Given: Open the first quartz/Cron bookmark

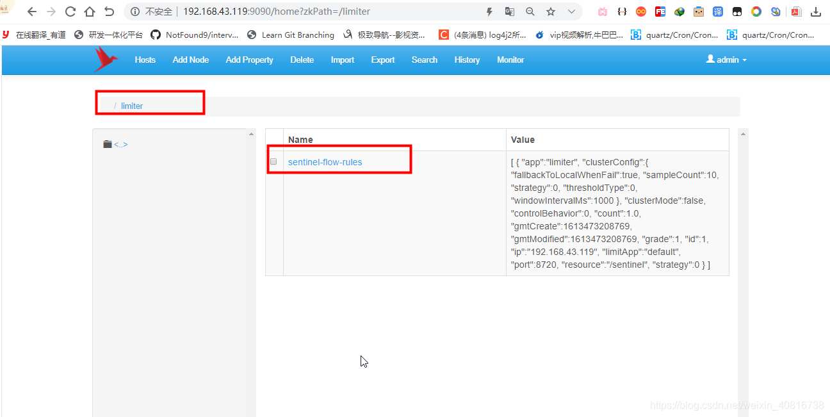Looking at the screenshot, I should [675, 35].
